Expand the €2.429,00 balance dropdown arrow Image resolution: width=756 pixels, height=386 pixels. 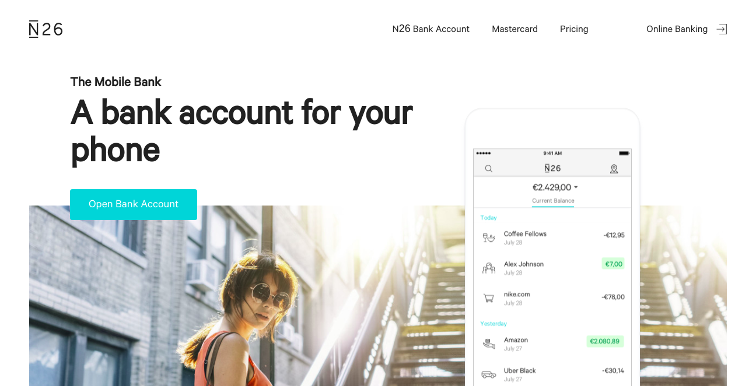[576, 187]
